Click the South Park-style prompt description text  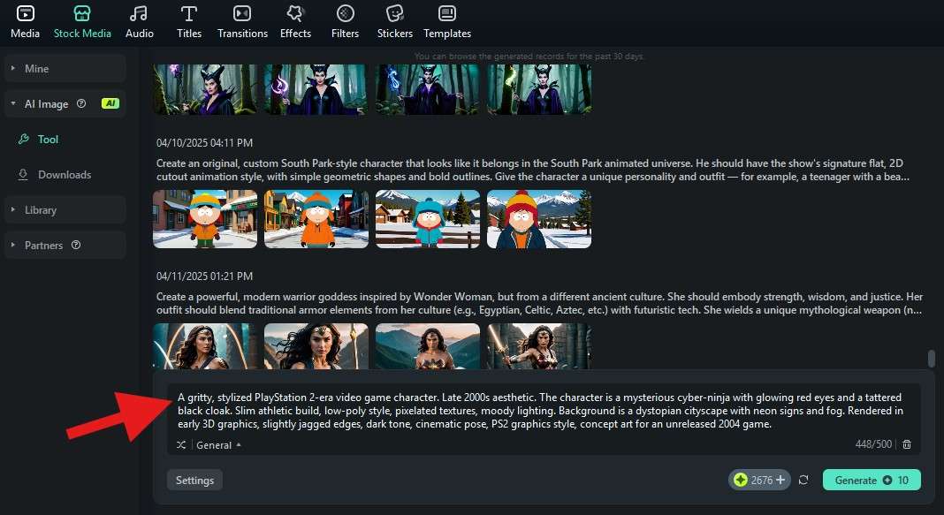(533, 170)
